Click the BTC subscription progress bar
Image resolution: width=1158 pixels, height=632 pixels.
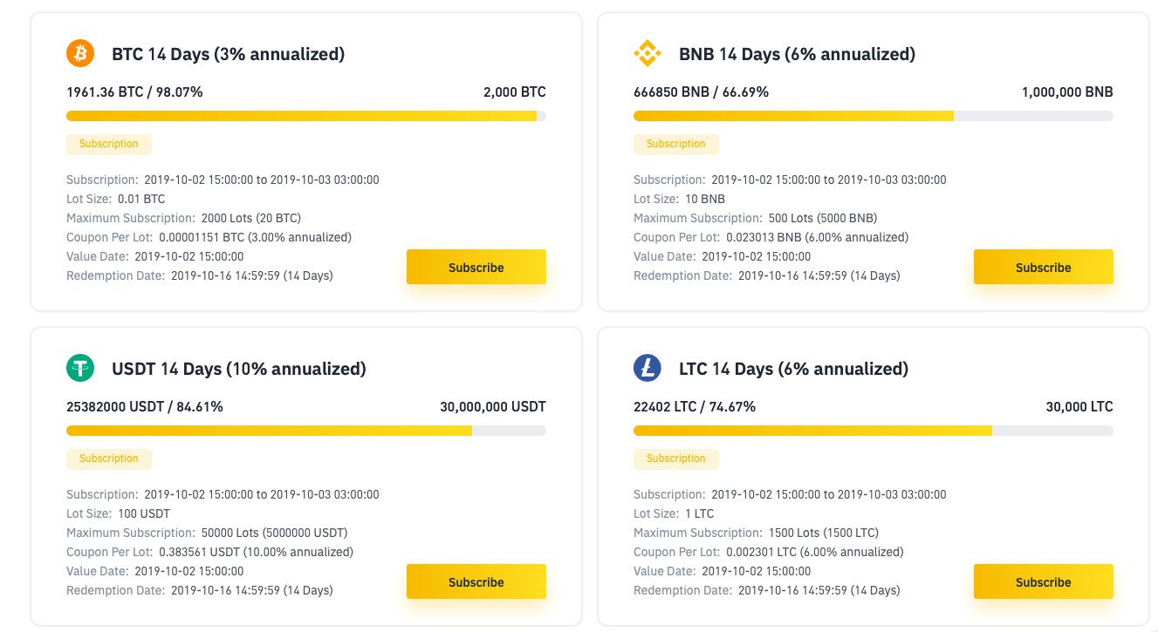pyautogui.click(x=306, y=116)
